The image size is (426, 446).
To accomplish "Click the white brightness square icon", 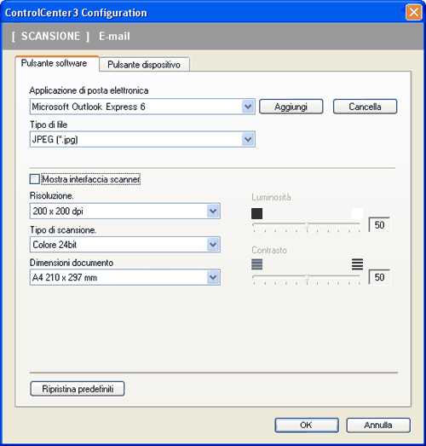I will (x=357, y=213).
